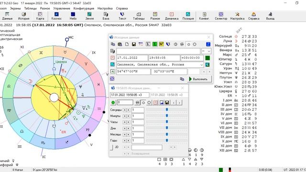Viewport: 306px width, 172px height.
Task: Select the large circle option in the dynamics window
Action: (149, 103)
